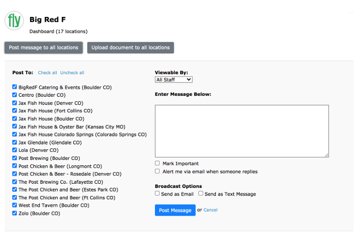Click the Cancel link

(210, 210)
